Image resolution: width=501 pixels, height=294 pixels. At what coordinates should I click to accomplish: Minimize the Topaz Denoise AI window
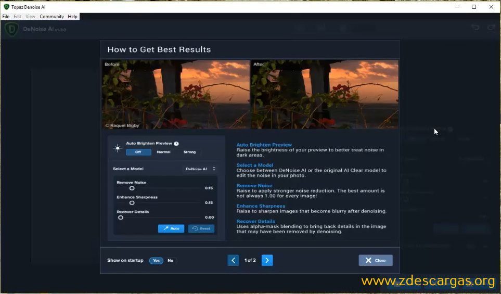pyautogui.click(x=457, y=7)
